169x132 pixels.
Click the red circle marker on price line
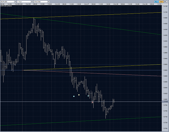tap(92, 102)
